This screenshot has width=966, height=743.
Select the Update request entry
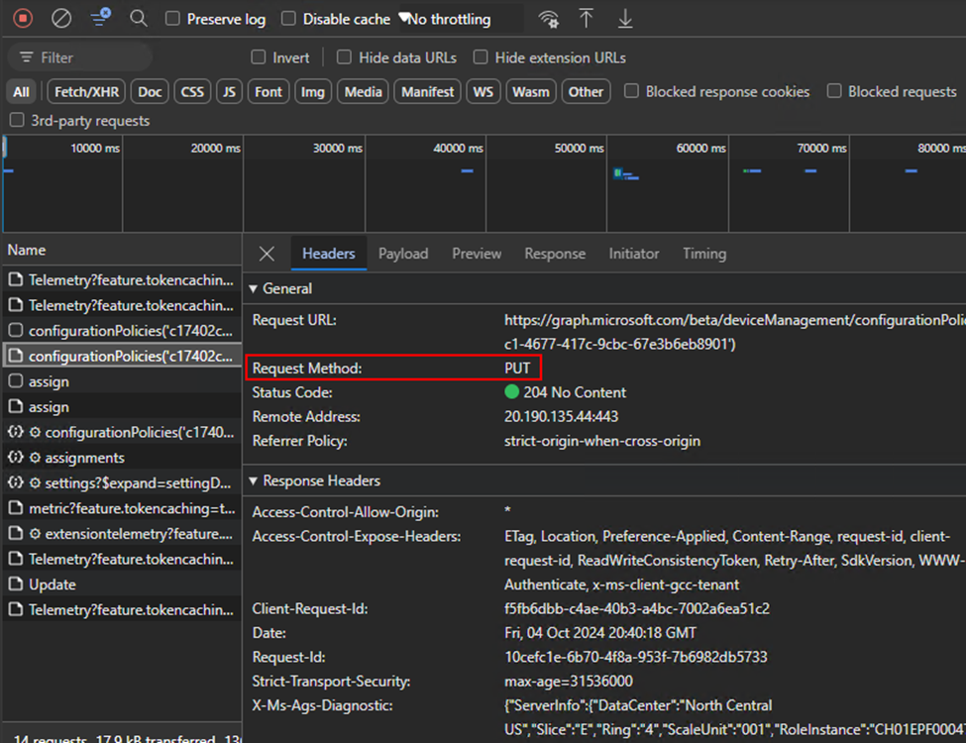(x=53, y=584)
